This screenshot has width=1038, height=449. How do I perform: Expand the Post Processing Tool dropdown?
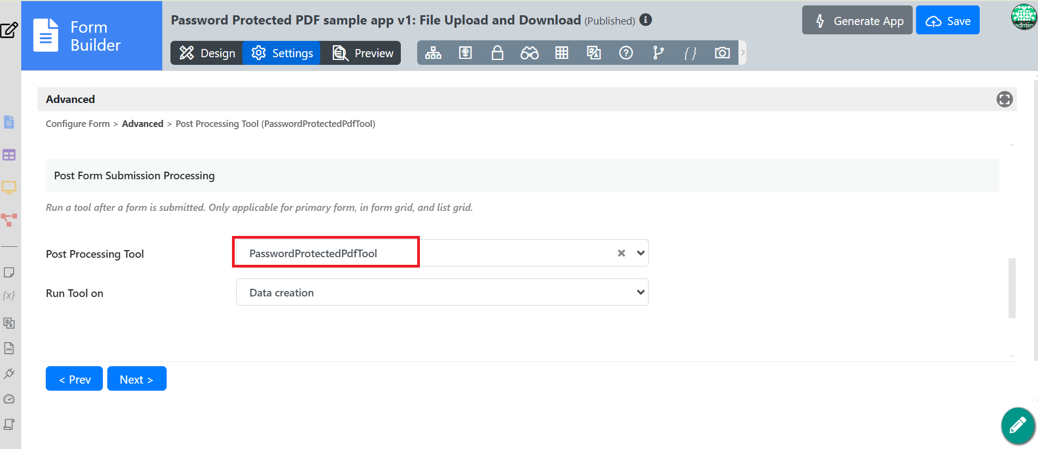point(640,253)
